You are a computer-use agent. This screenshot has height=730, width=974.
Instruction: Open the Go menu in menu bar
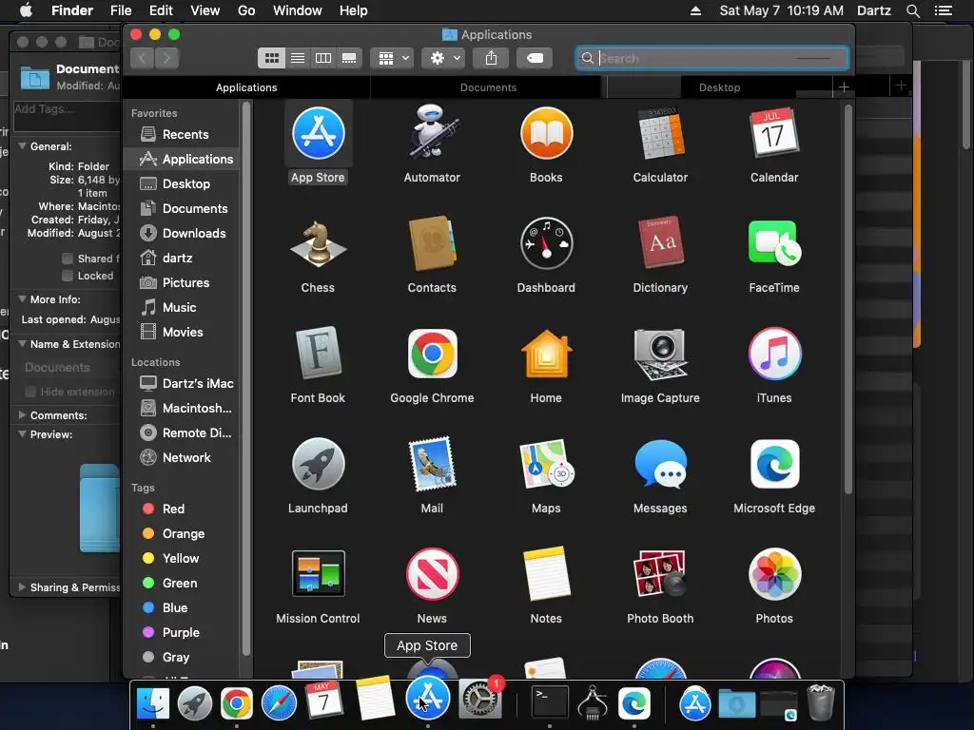pos(246,10)
